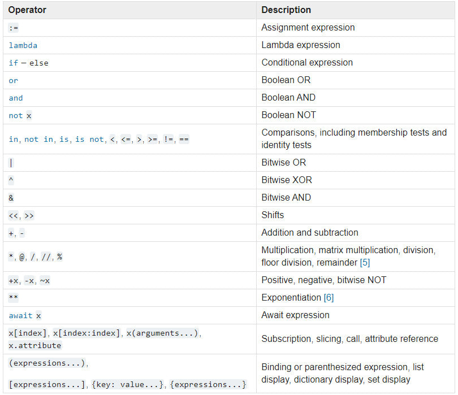Open footnote [6] after Exponentiation
This screenshot has height=395, width=458.
(x=329, y=297)
